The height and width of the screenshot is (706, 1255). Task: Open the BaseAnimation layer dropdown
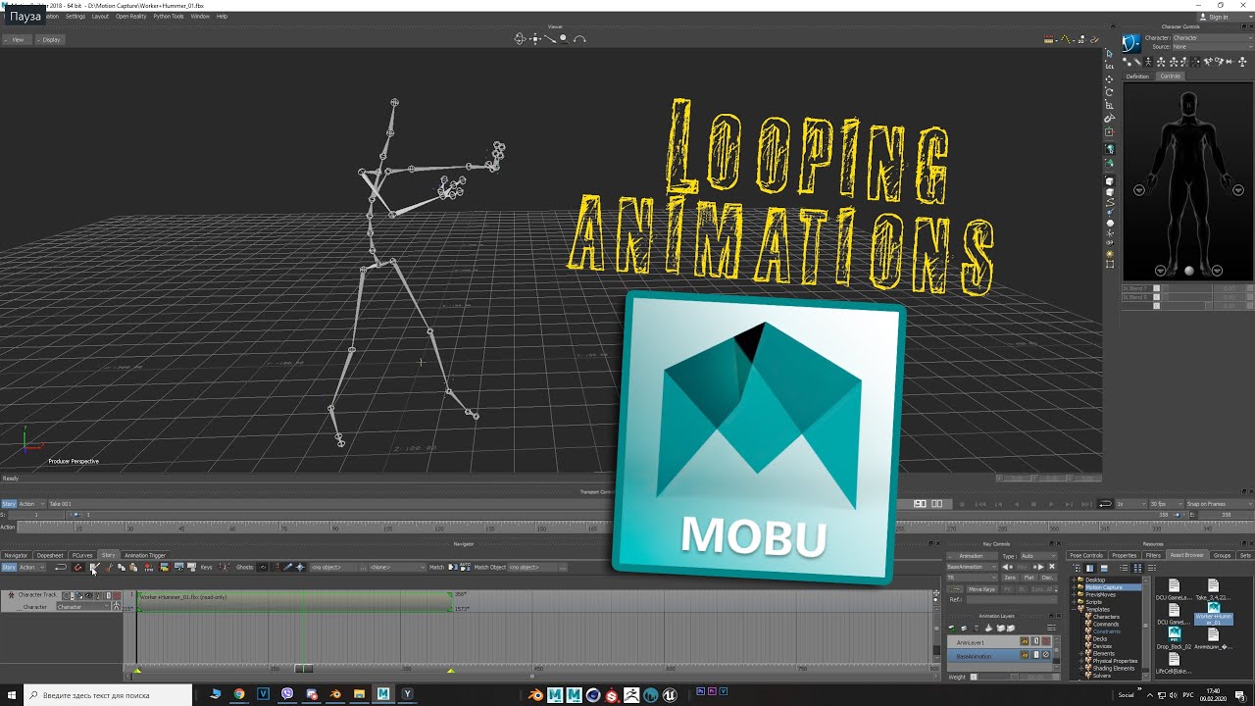pyautogui.click(x=973, y=567)
